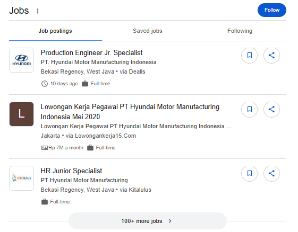This screenshot has width=298, height=232.
Task: Click the Kitalulus logo thumbnail
Action: tap(21, 178)
